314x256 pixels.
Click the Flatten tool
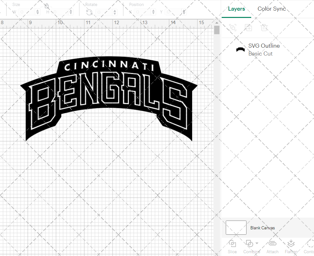[291, 247]
